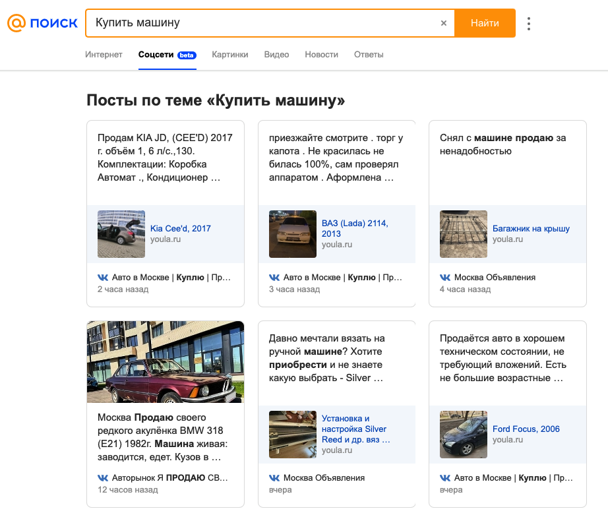The image size is (608, 515).
Task: Click the 3 часа назад timestamp
Action: point(294,289)
